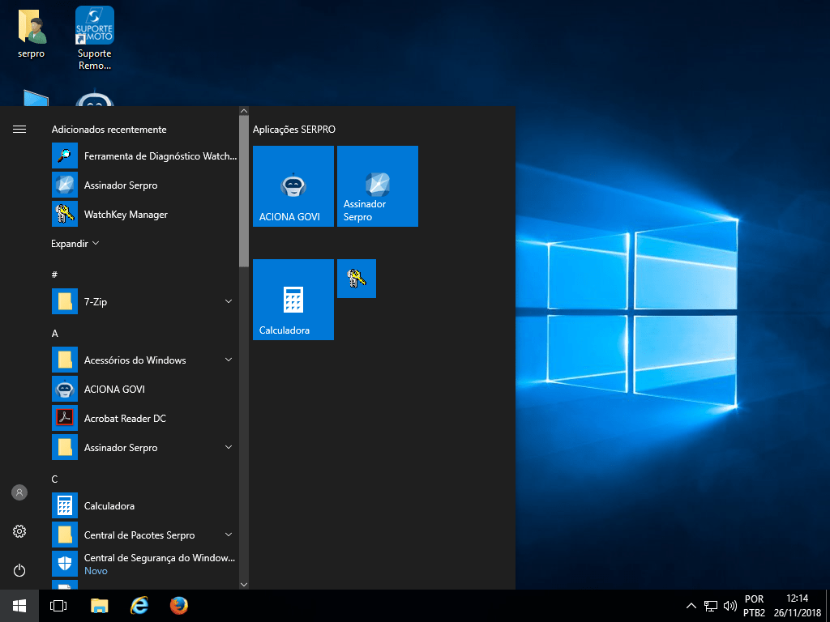Open the ACIONA GOVI tile
Viewport: 830px width, 622px height.
293,186
